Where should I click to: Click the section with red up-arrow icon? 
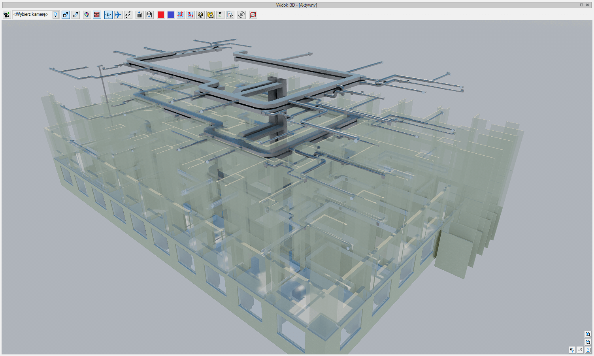[181, 15]
